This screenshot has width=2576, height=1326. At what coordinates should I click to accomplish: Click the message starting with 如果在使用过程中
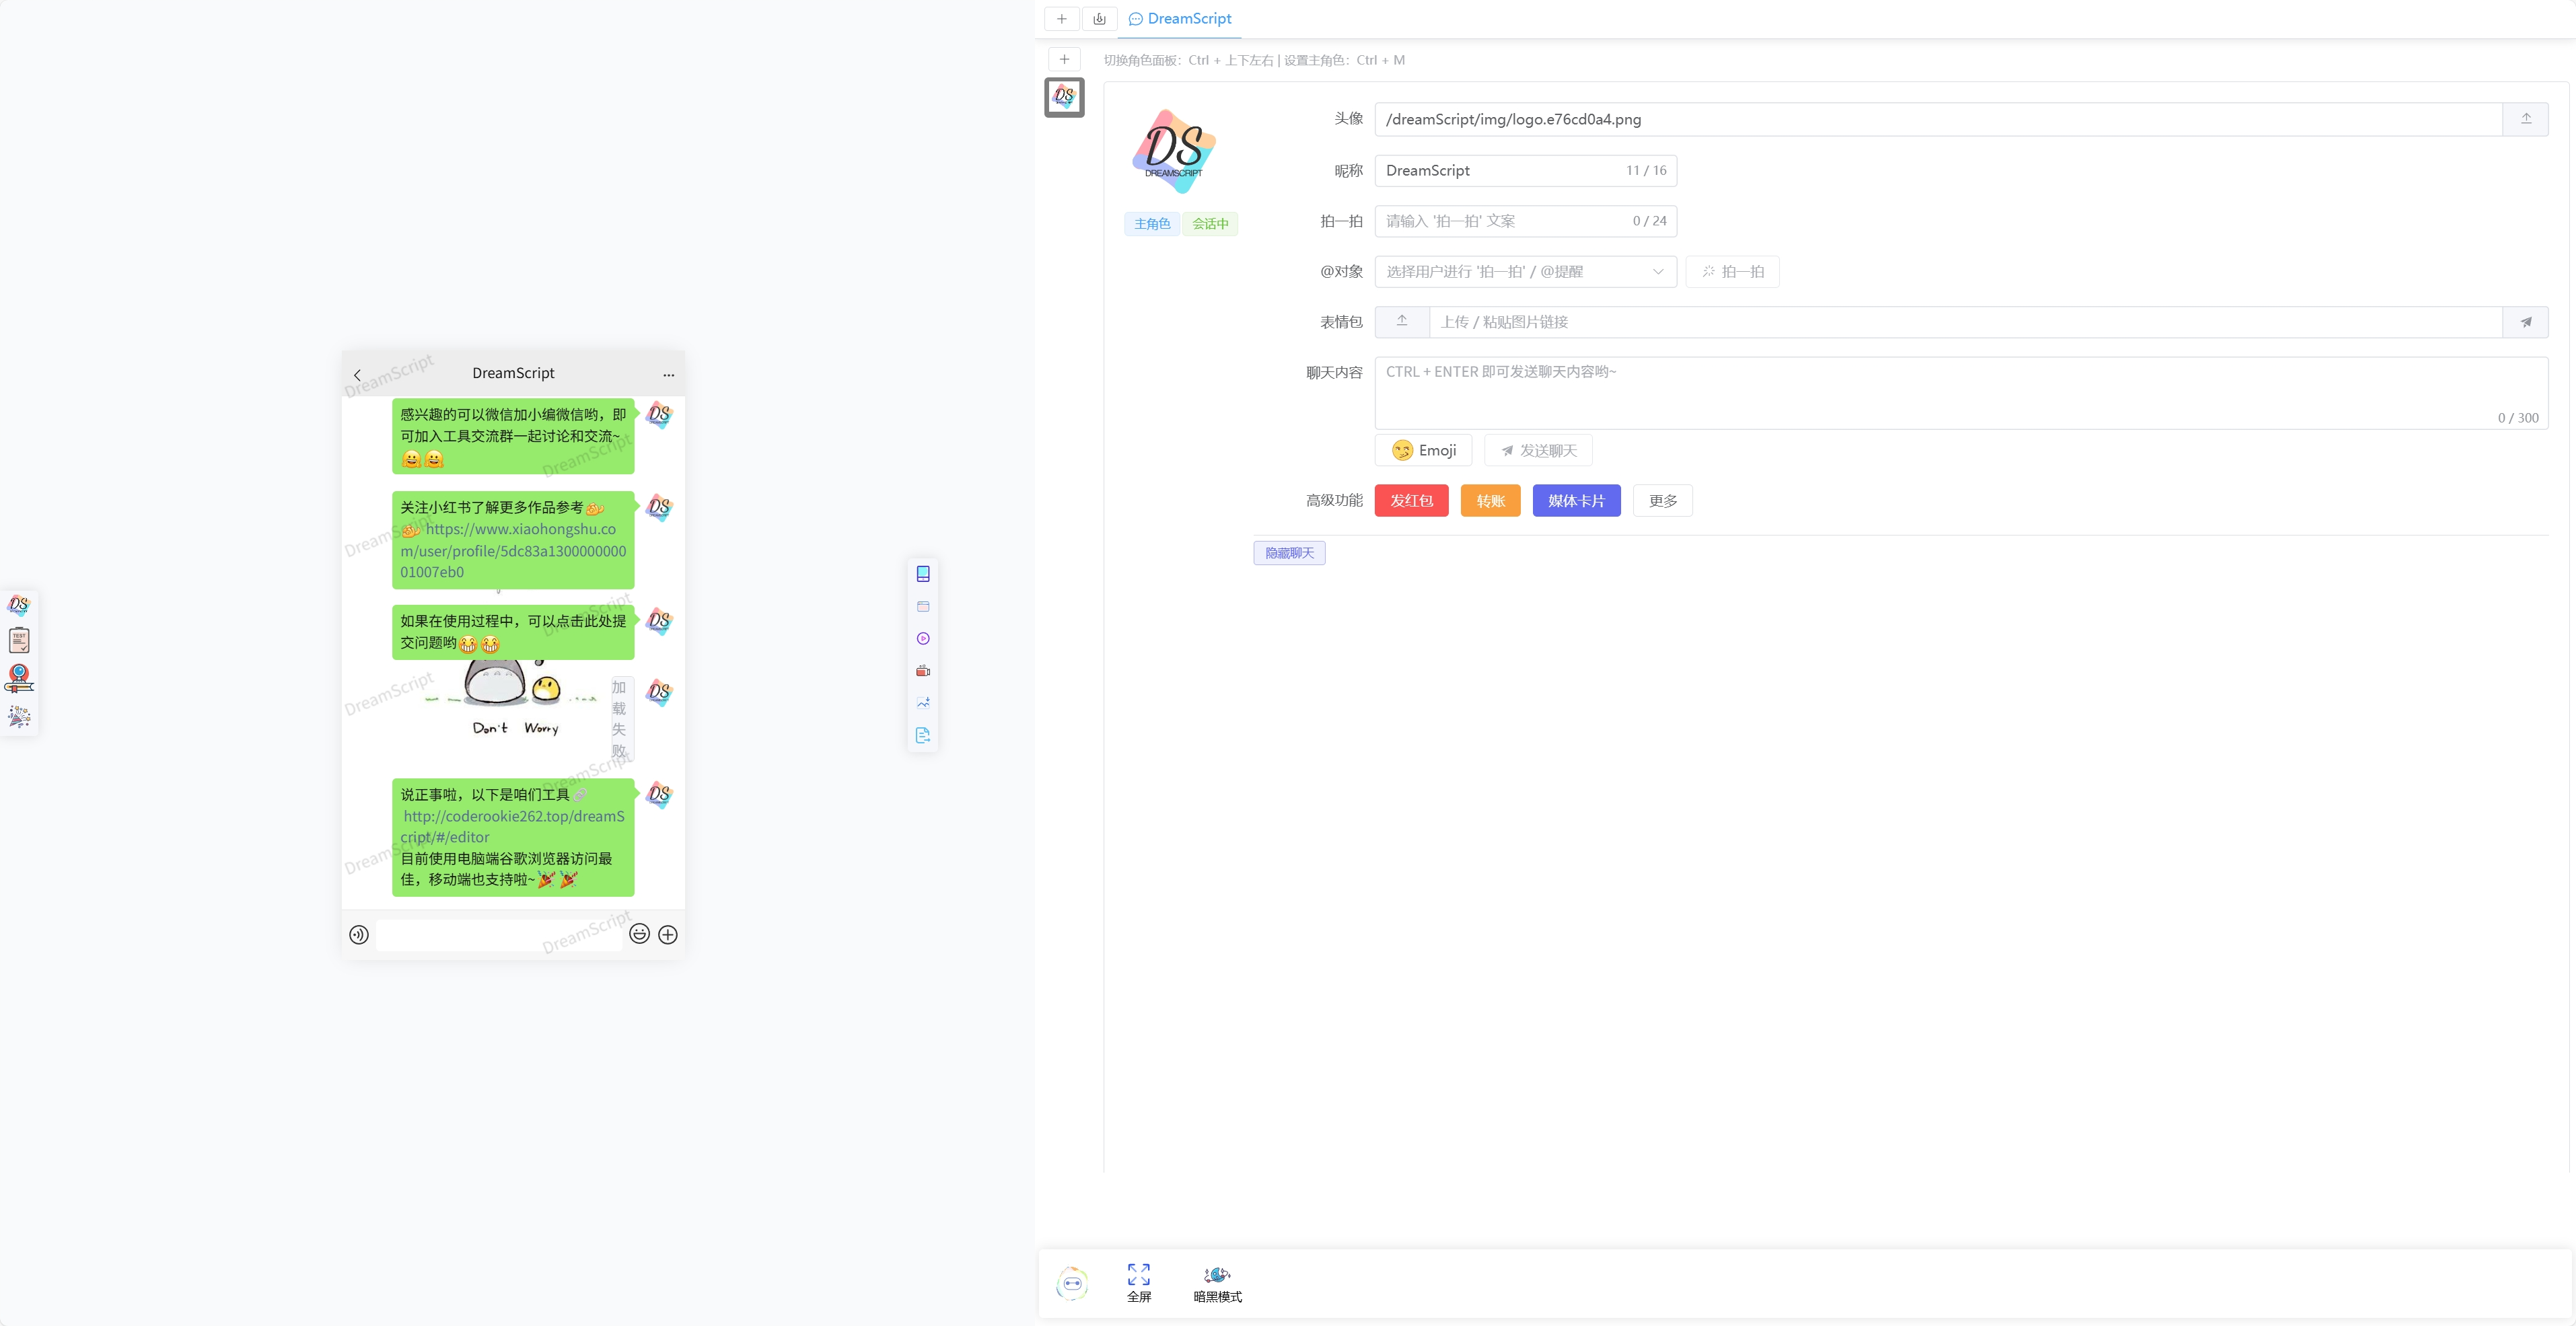tap(513, 632)
